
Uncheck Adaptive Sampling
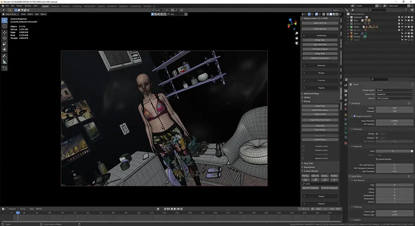[354, 116]
